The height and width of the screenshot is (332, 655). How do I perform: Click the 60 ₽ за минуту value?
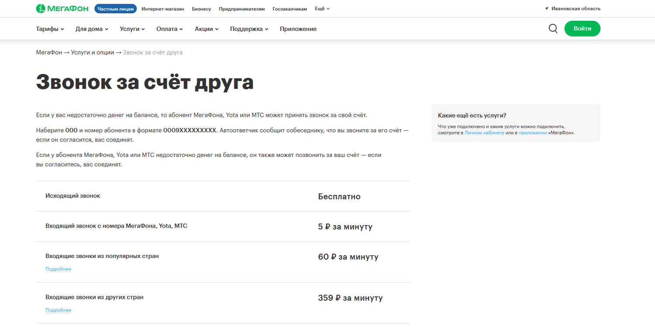point(348,257)
